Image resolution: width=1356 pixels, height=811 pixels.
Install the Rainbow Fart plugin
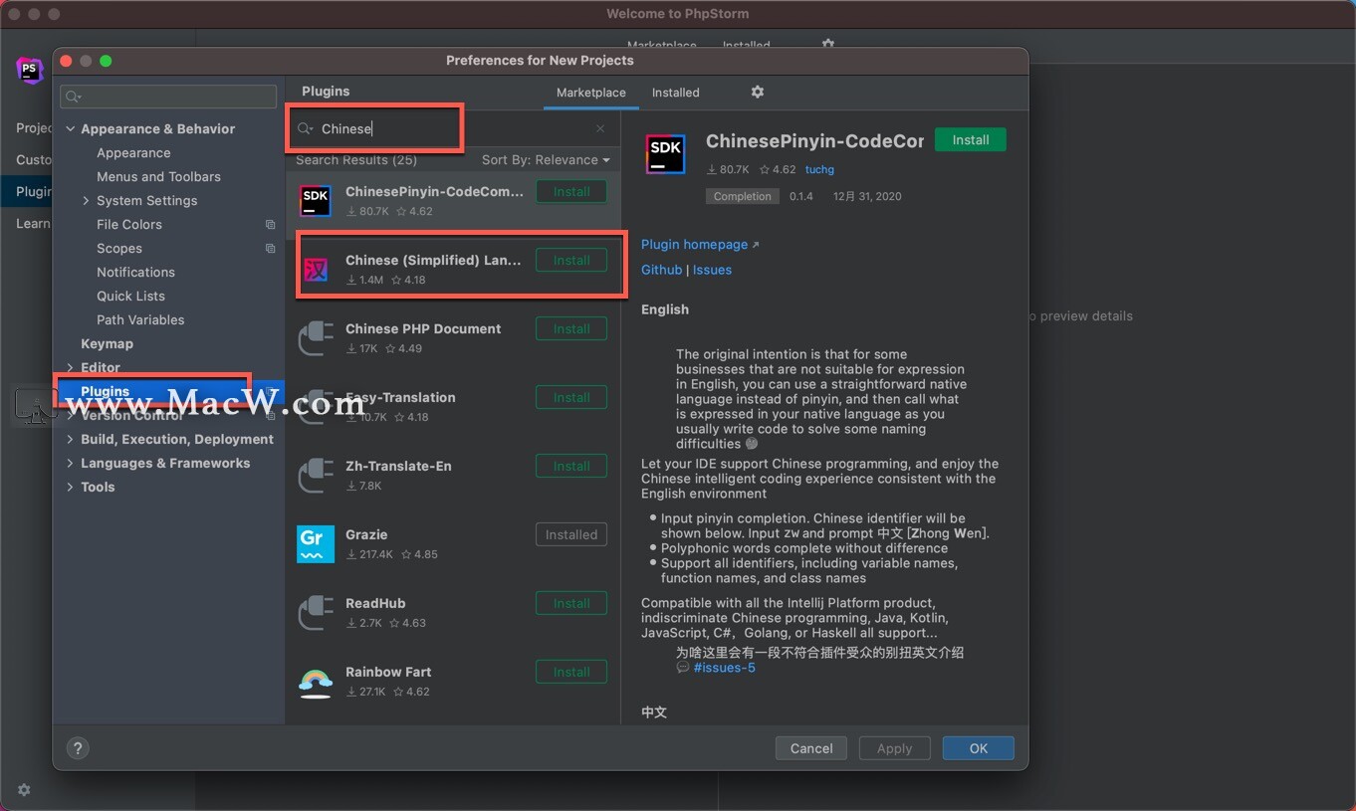(x=571, y=673)
